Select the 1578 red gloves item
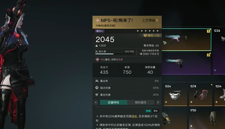This screenshot has width=225, height=129. click(201, 95)
